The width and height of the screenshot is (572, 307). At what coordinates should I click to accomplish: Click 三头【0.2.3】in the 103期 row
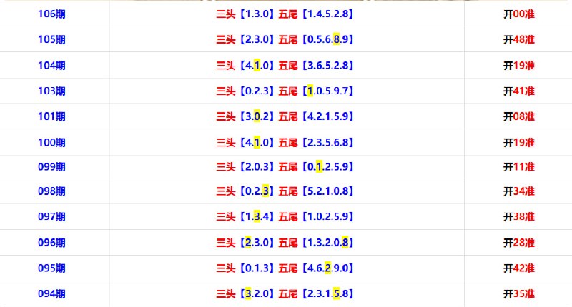(245, 91)
